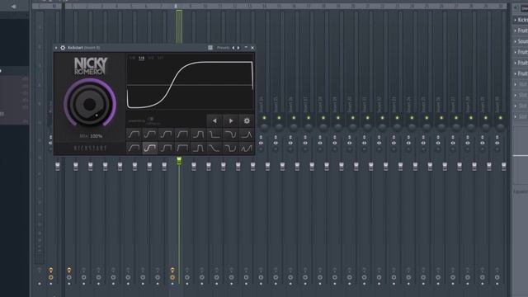Select the 1/1 rate tab in Kickstart

(x=160, y=58)
